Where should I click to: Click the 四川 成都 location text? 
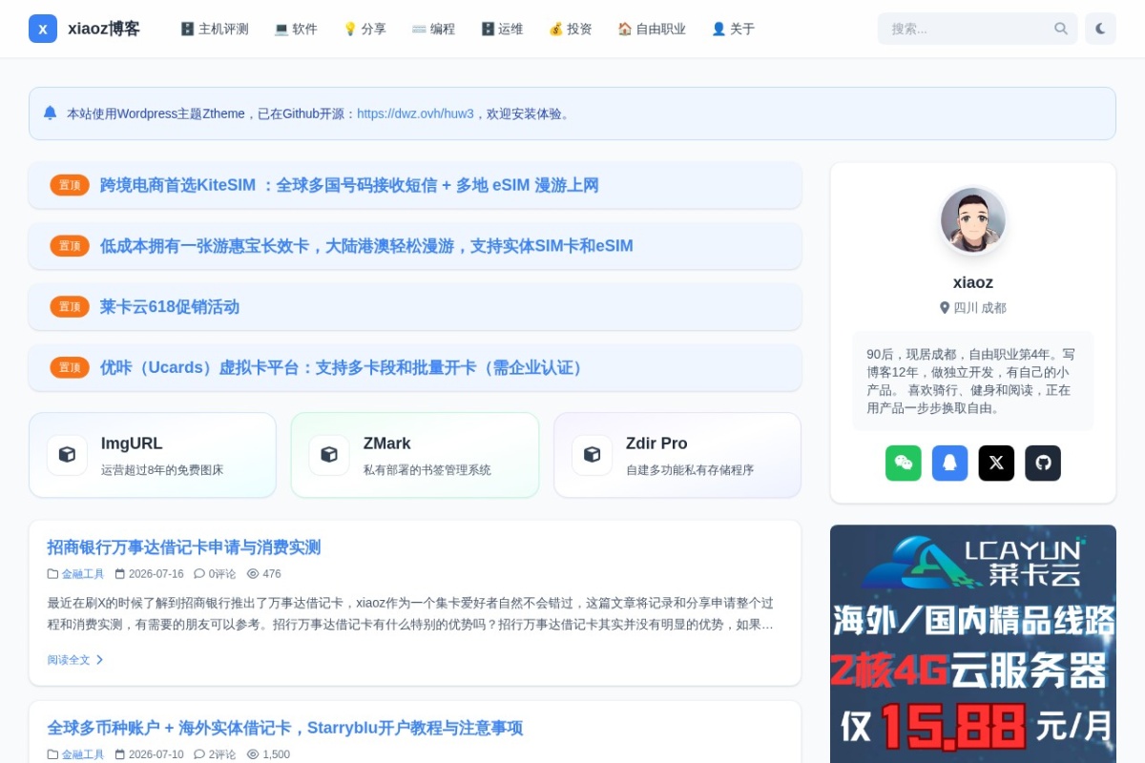[980, 308]
